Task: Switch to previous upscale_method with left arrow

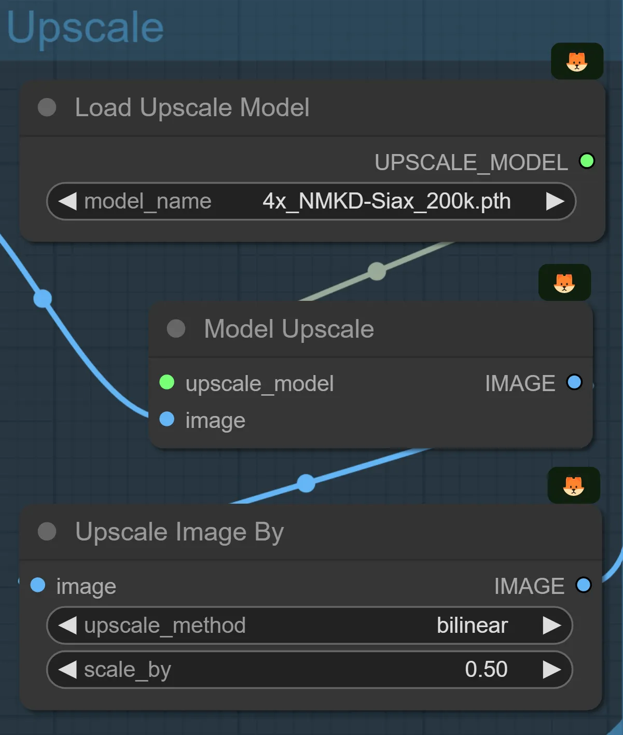Action: (x=68, y=626)
